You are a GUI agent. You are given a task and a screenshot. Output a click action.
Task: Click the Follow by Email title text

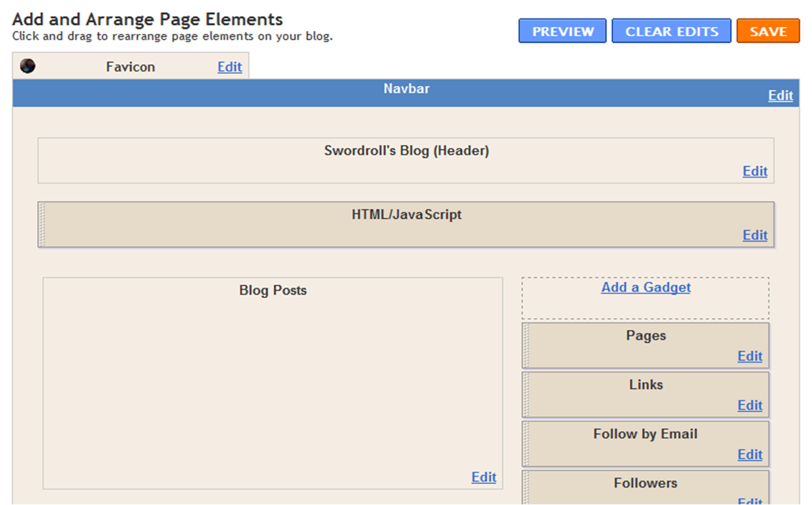(646, 434)
